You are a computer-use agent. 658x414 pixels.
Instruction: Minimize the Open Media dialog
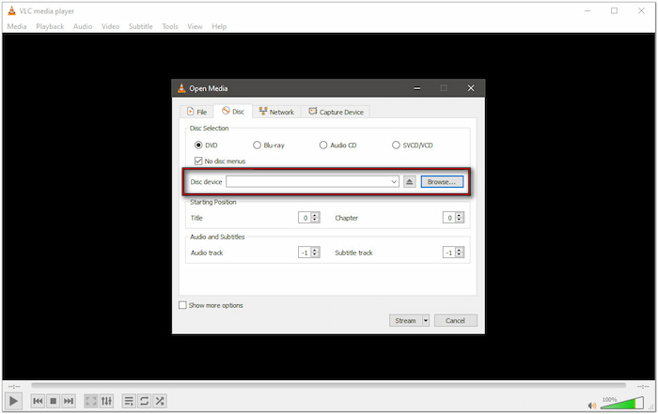pos(417,88)
